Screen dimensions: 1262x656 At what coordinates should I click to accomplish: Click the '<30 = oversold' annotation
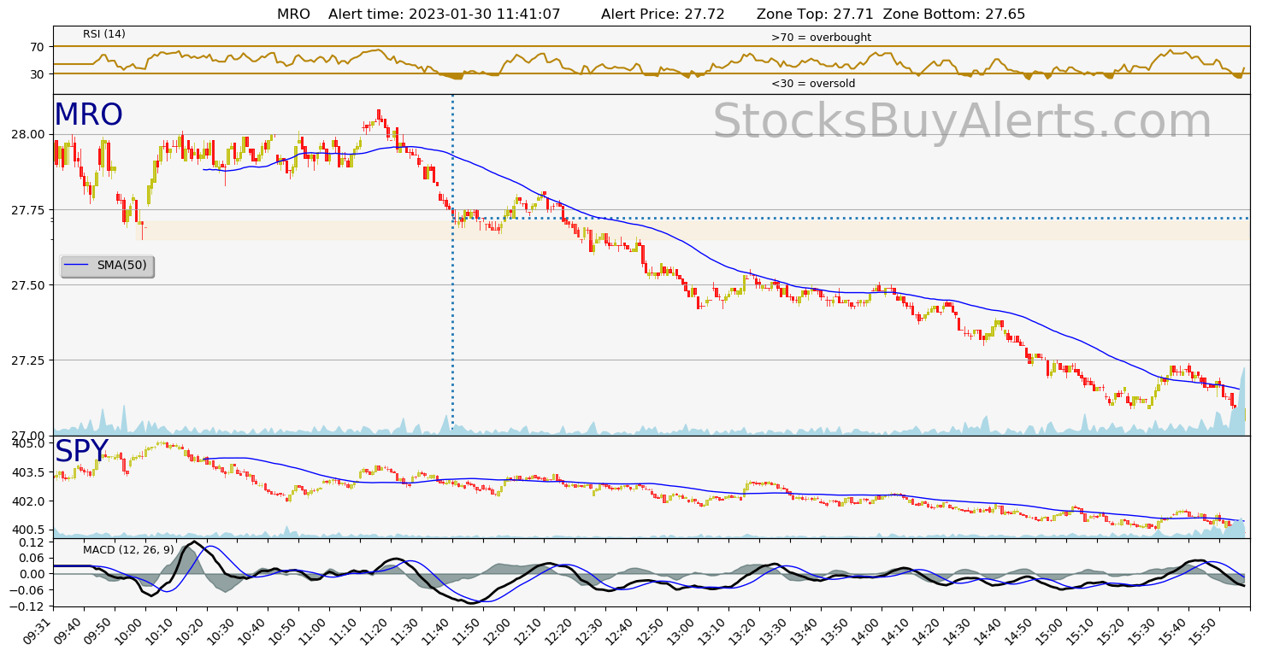click(813, 84)
